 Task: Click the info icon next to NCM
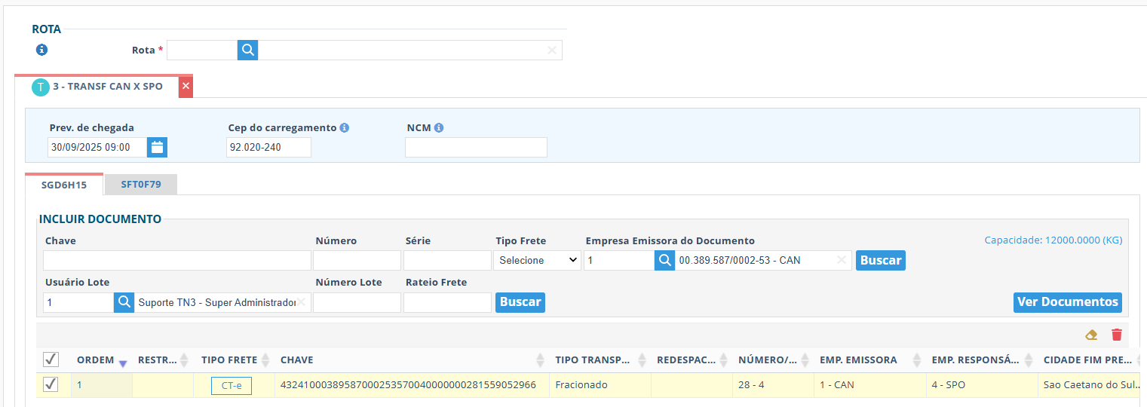tap(439, 128)
